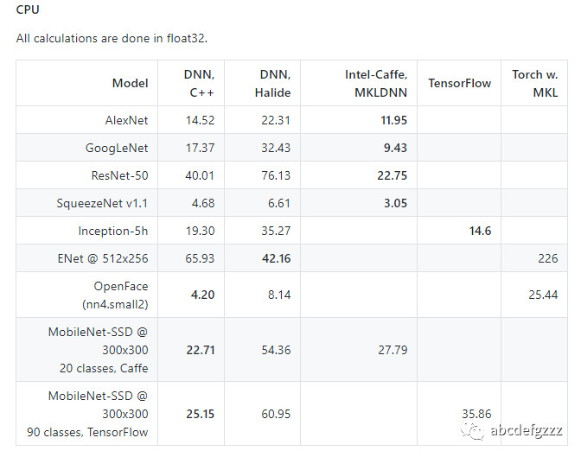Click the value 76.13
581x457 pixels.
(x=276, y=175)
